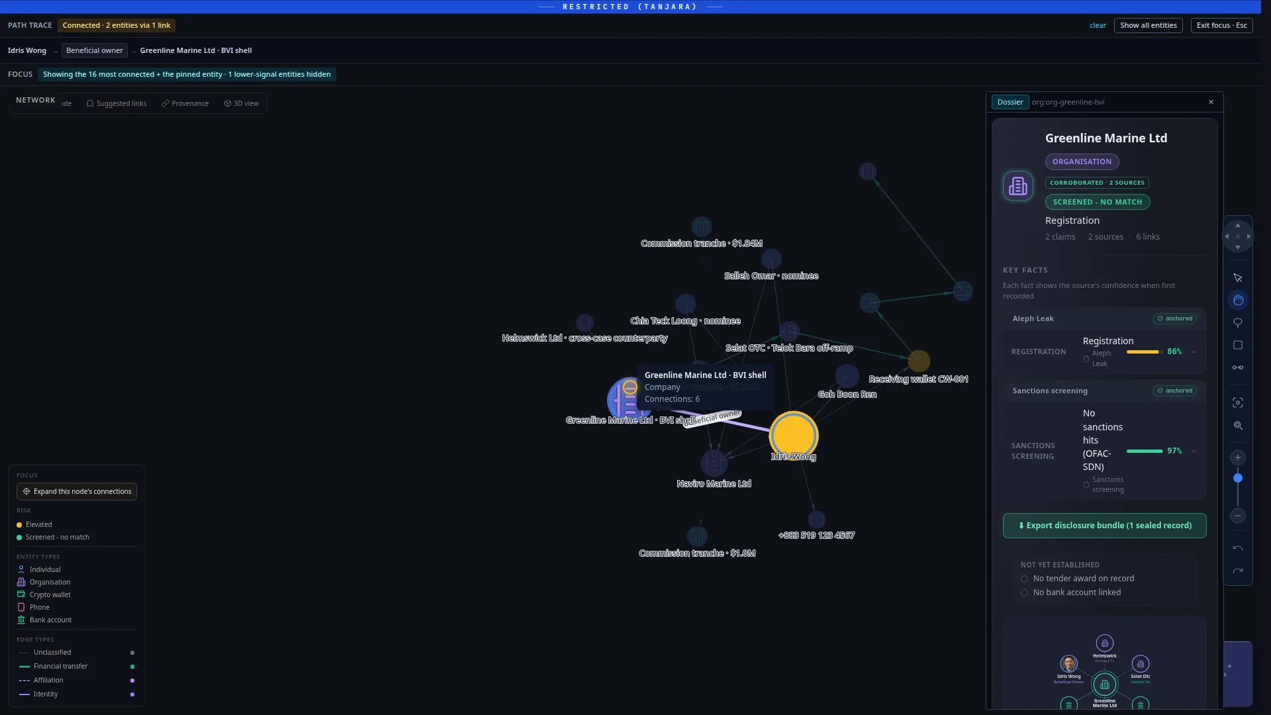Toggle the Identity edge type dot

tap(132, 694)
